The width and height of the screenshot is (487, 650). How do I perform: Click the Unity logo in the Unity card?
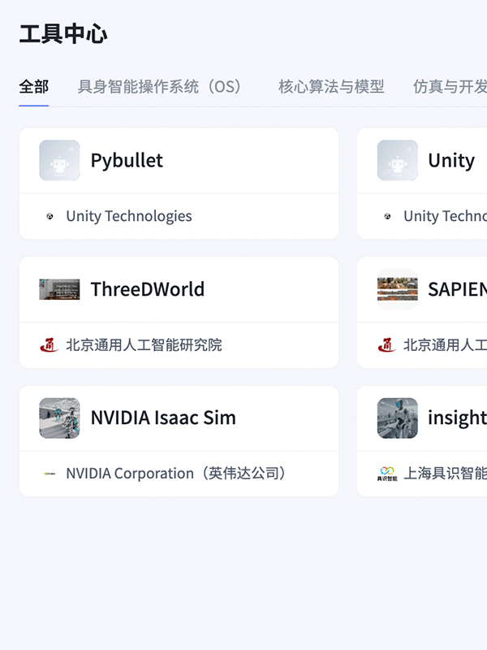point(387,216)
